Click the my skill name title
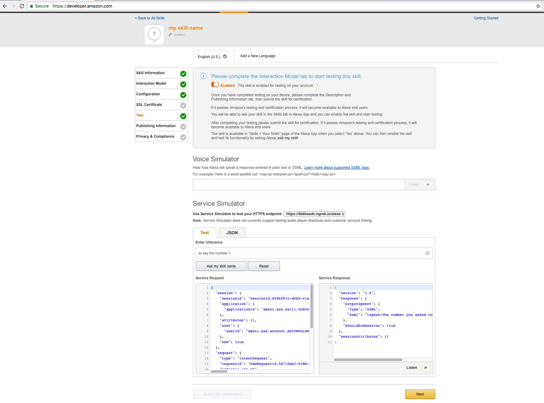The width and height of the screenshot is (544, 403). (186, 28)
